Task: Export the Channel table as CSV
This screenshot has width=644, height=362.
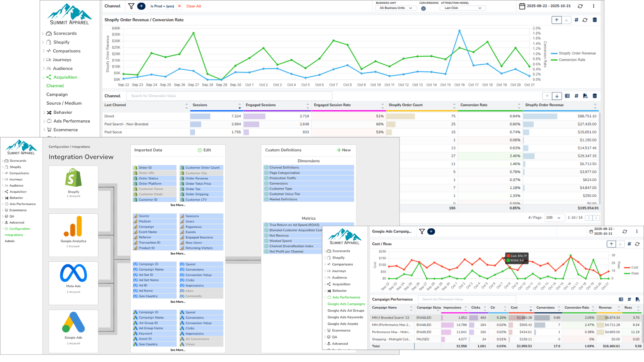Action: click(x=586, y=96)
